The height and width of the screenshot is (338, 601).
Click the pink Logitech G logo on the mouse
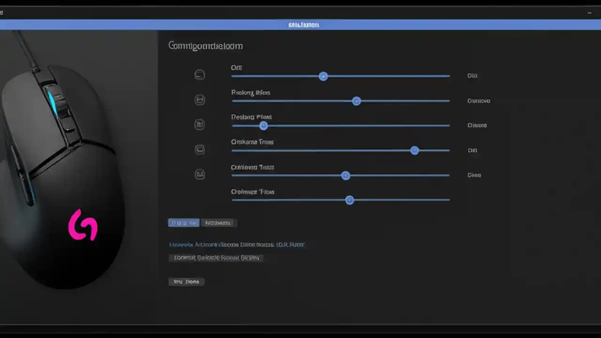[x=83, y=226]
